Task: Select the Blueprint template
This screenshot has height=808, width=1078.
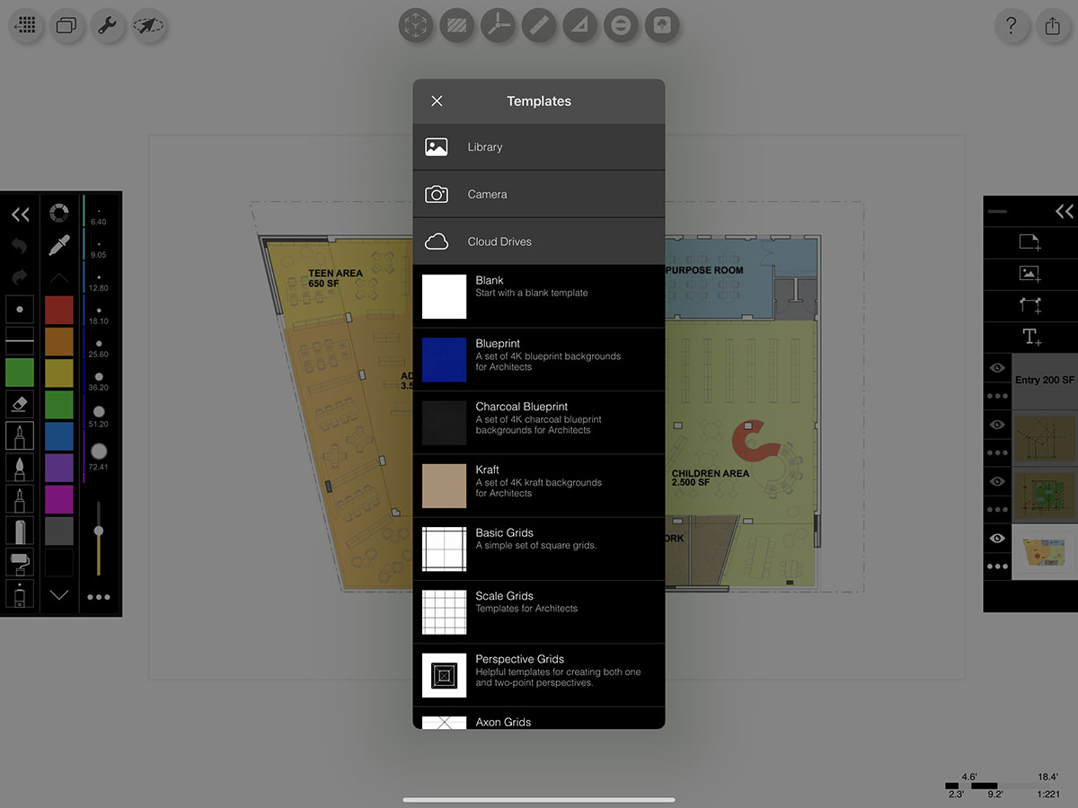Action: click(x=539, y=359)
